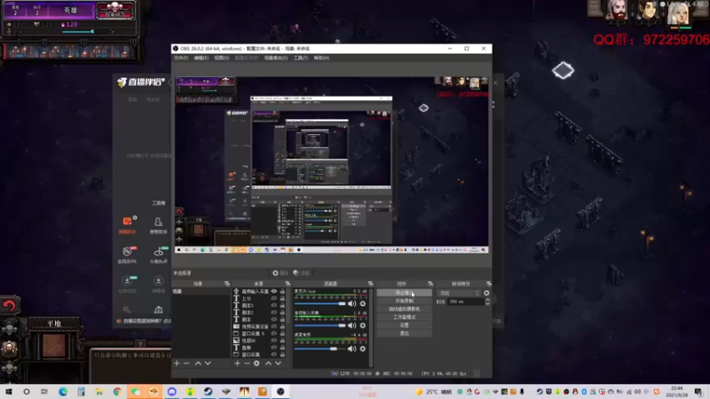The height and width of the screenshot is (399, 710).
Task: Move source up in sources list
Action: coord(268,364)
